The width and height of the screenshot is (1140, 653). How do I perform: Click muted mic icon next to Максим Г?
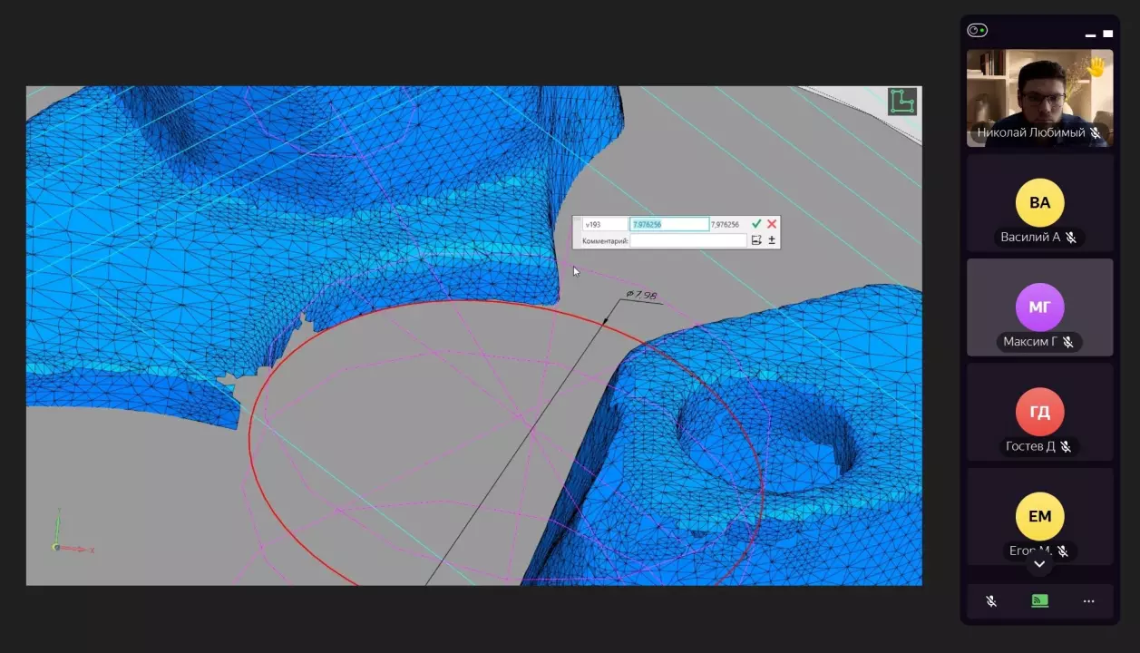[x=1068, y=342]
